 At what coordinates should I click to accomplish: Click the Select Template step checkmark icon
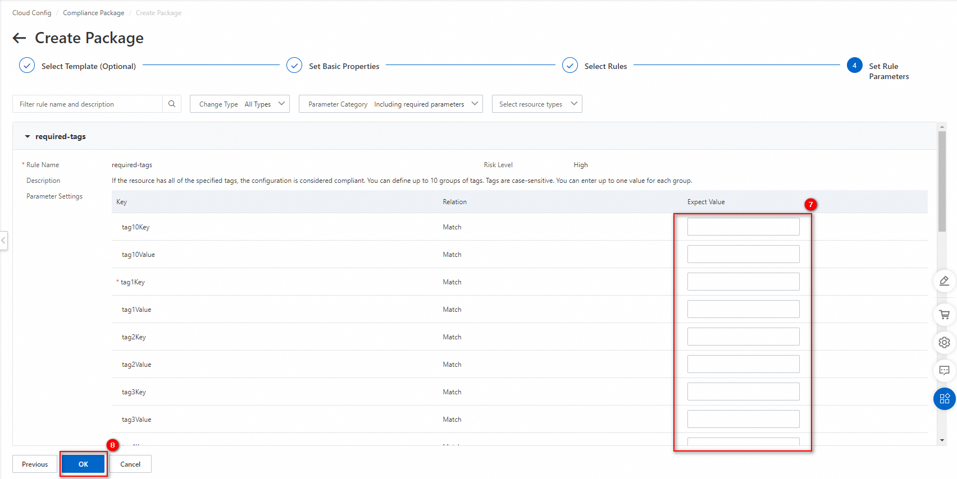tap(27, 66)
